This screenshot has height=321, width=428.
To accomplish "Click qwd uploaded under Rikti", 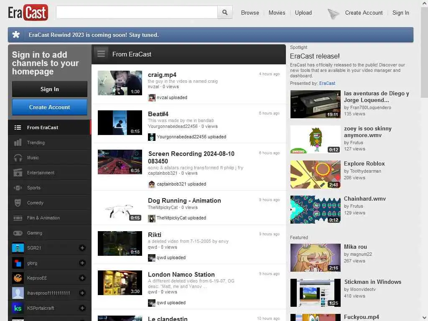I will (171, 257).
